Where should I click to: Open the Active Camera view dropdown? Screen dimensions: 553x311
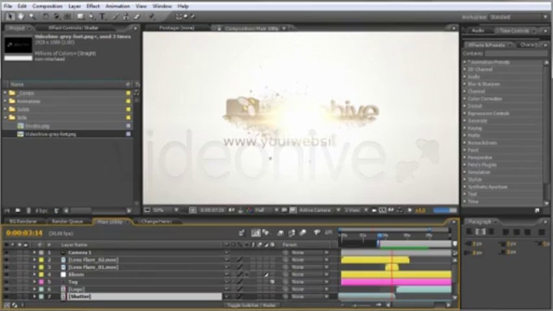(320, 210)
